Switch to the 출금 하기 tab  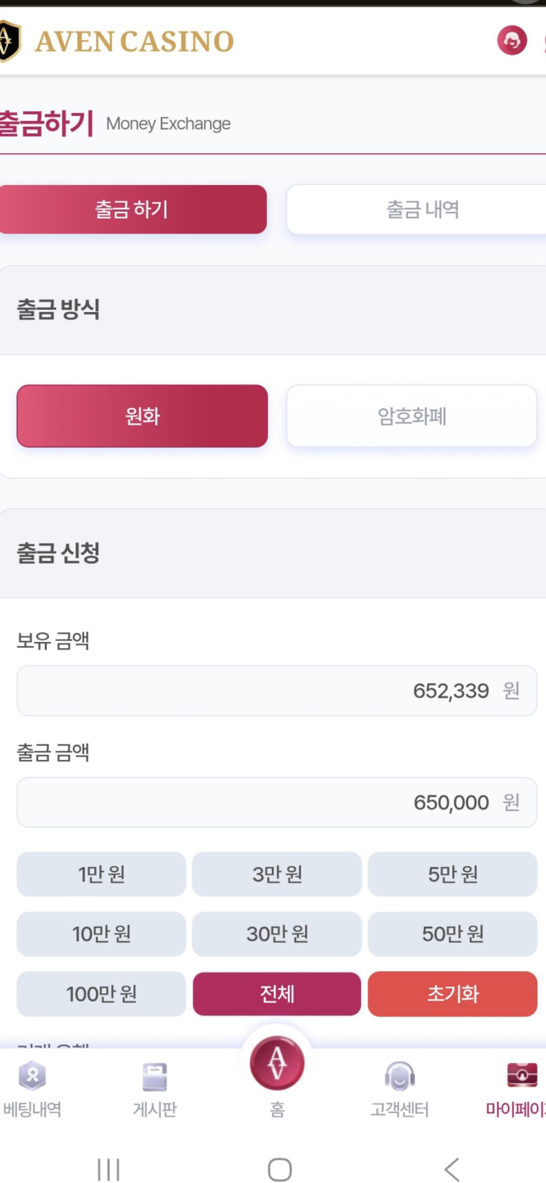(133, 209)
